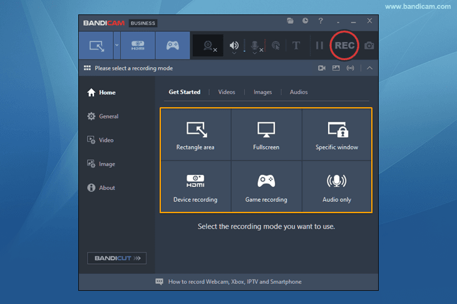Click the REC record button
Viewport: 457px width, 304px height.
[344, 46]
